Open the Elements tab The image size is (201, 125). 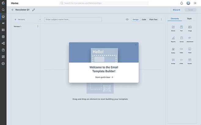pos(175,19)
